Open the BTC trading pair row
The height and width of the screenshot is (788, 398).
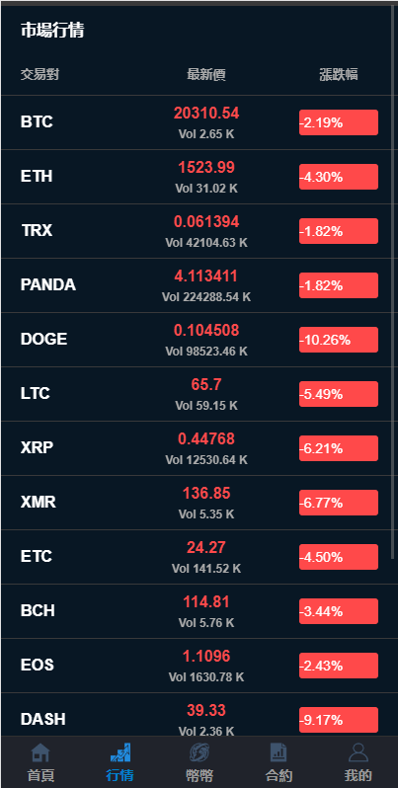pyautogui.click(x=197, y=122)
